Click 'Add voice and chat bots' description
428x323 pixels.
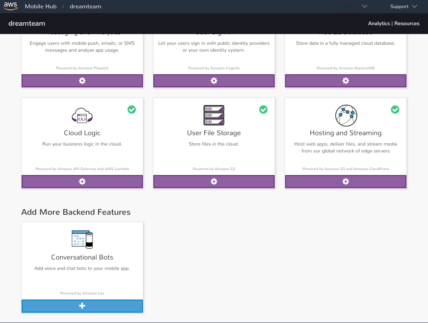[82, 268]
